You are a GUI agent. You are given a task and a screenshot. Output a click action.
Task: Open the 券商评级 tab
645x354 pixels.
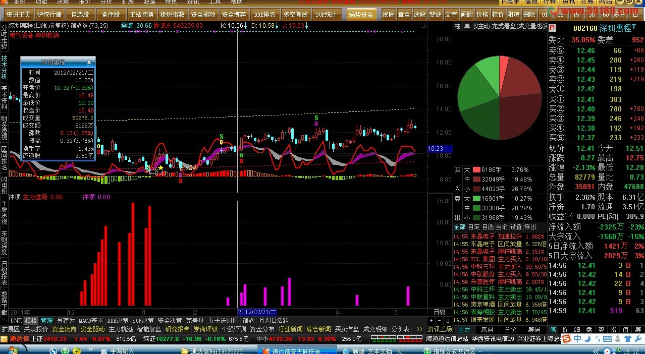click(x=205, y=329)
